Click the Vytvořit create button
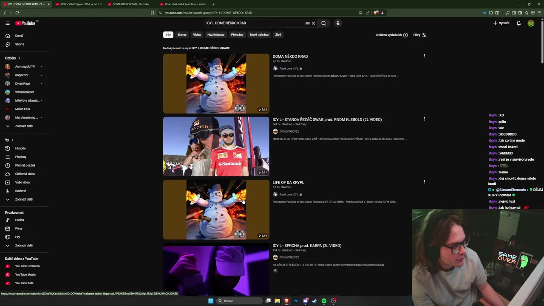Screen dimensions: 544x306 click(x=501, y=23)
